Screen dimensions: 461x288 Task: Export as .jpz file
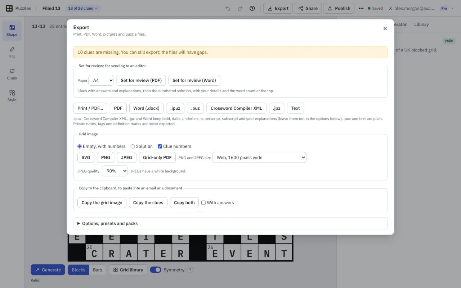click(x=277, y=108)
